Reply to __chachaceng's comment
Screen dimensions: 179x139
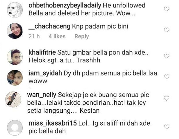[82, 36]
